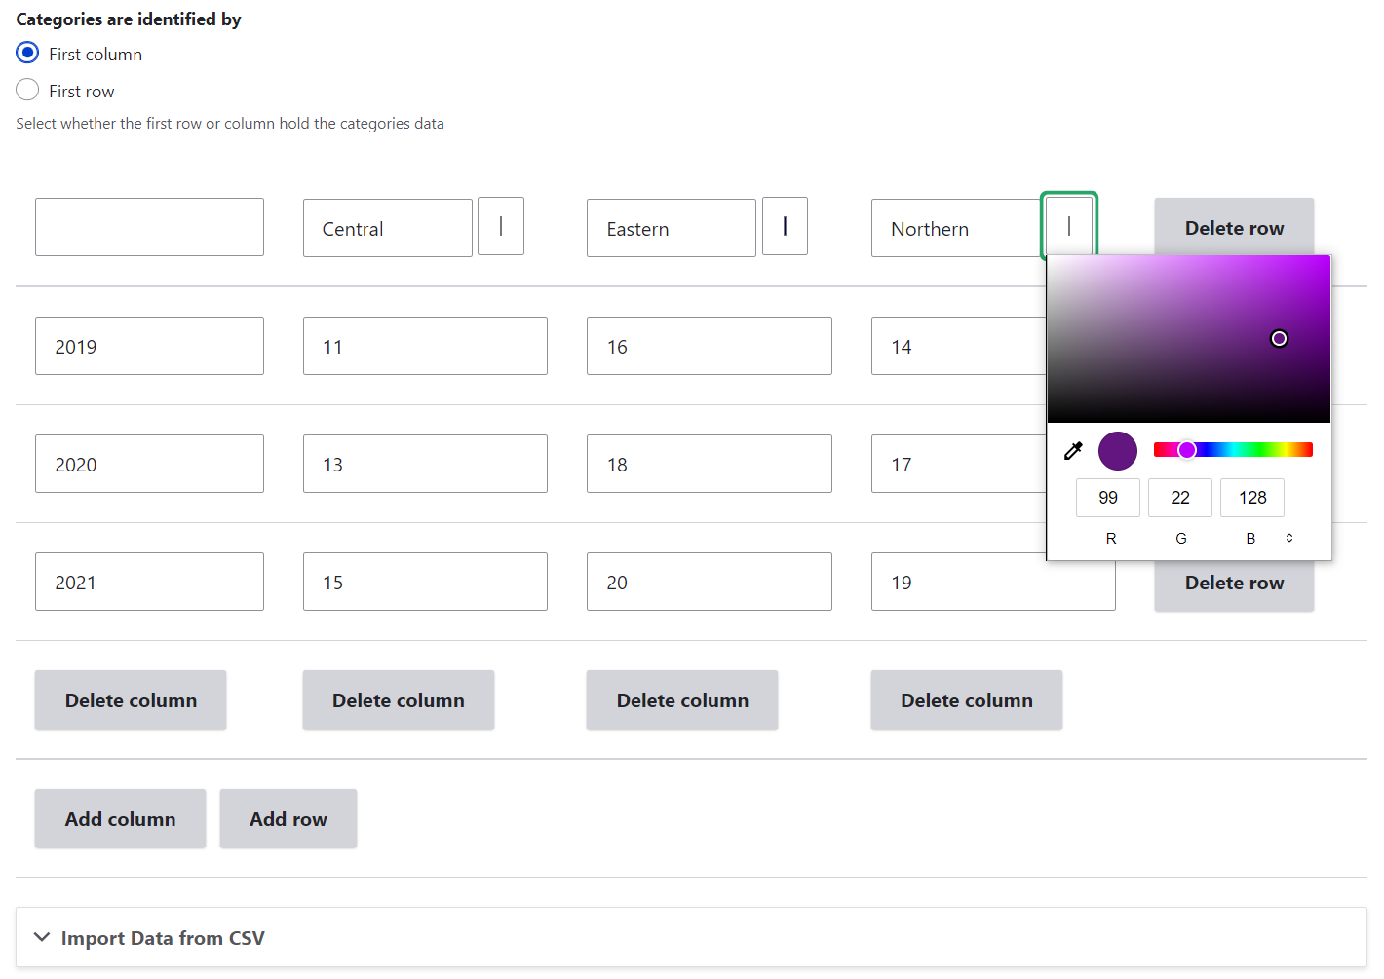Edit the B value field showing 128

[1252, 497]
